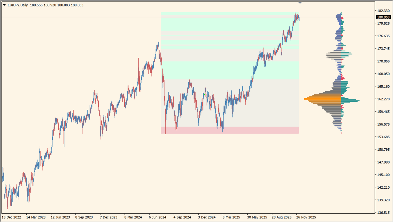393x222 pixels.
Task: Select the 3 Mar 2025 date label
Action: pyautogui.click(x=231, y=217)
